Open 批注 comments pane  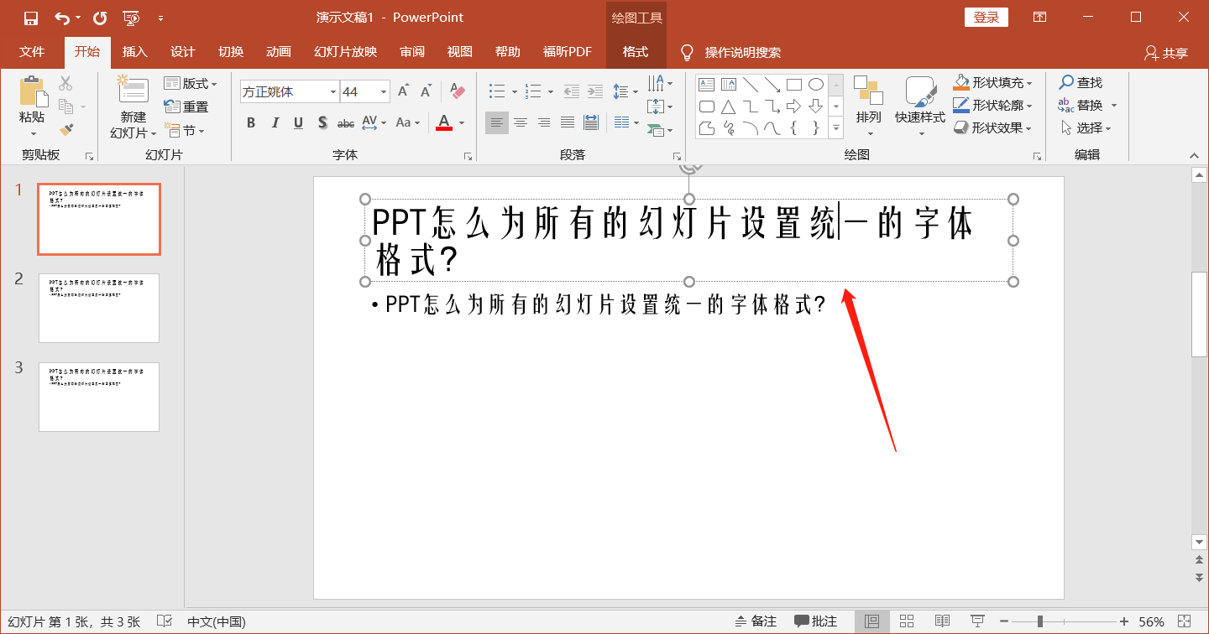(x=816, y=621)
